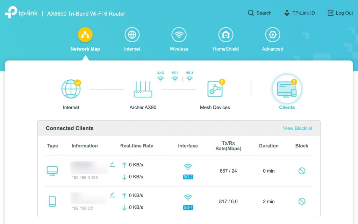Select the Clients icon in map
This screenshot has height=224, width=358.
pyautogui.click(x=287, y=89)
